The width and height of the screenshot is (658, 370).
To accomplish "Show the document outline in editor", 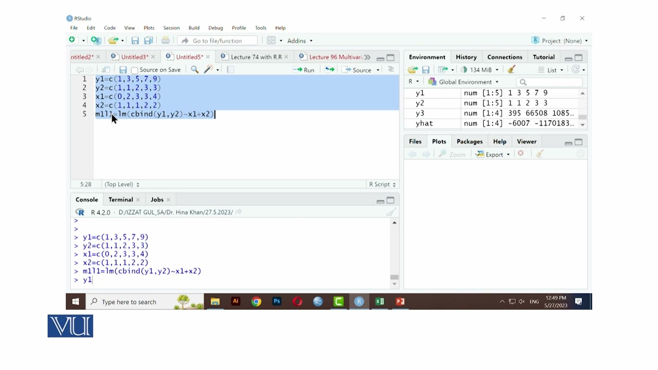I will coord(391,69).
